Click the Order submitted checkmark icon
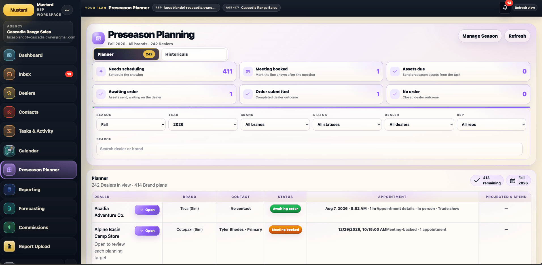 click(x=248, y=94)
